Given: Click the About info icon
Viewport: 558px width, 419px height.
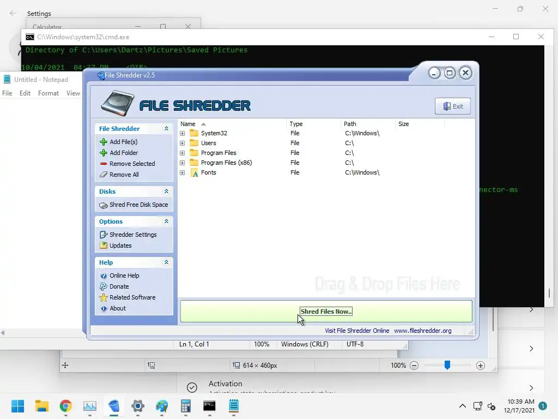Looking at the screenshot, I should (104, 309).
